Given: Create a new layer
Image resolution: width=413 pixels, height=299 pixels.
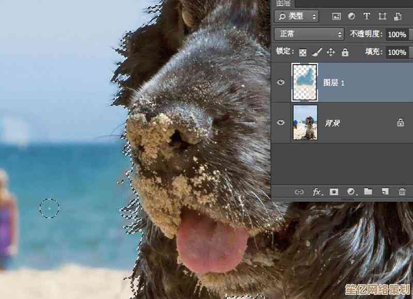Looking at the screenshot, I should (x=385, y=192).
